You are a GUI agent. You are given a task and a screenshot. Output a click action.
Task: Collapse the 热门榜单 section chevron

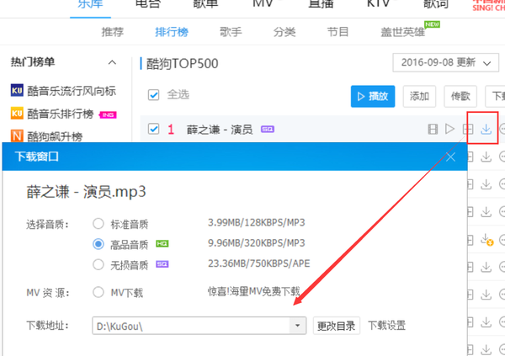point(112,62)
